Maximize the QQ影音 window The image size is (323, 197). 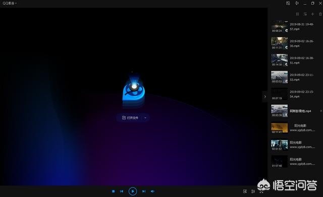tap(312, 3)
